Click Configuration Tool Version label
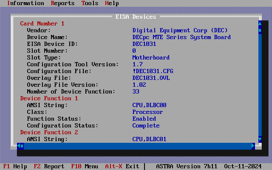The height and width of the screenshot is (170, 272). pyautogui.click(x=73, y=64)
